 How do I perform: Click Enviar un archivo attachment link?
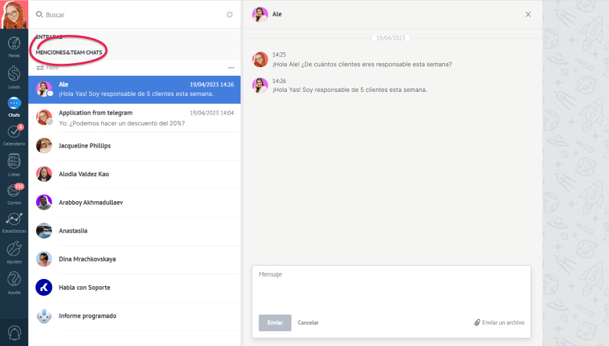click(499, 323)
